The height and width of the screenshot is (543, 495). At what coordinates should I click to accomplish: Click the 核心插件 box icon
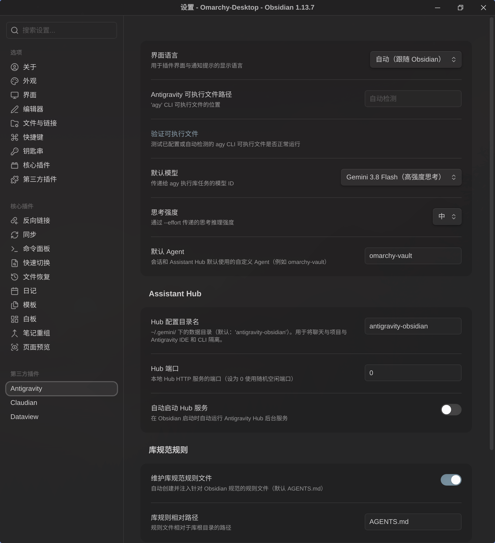click(15, 165)
